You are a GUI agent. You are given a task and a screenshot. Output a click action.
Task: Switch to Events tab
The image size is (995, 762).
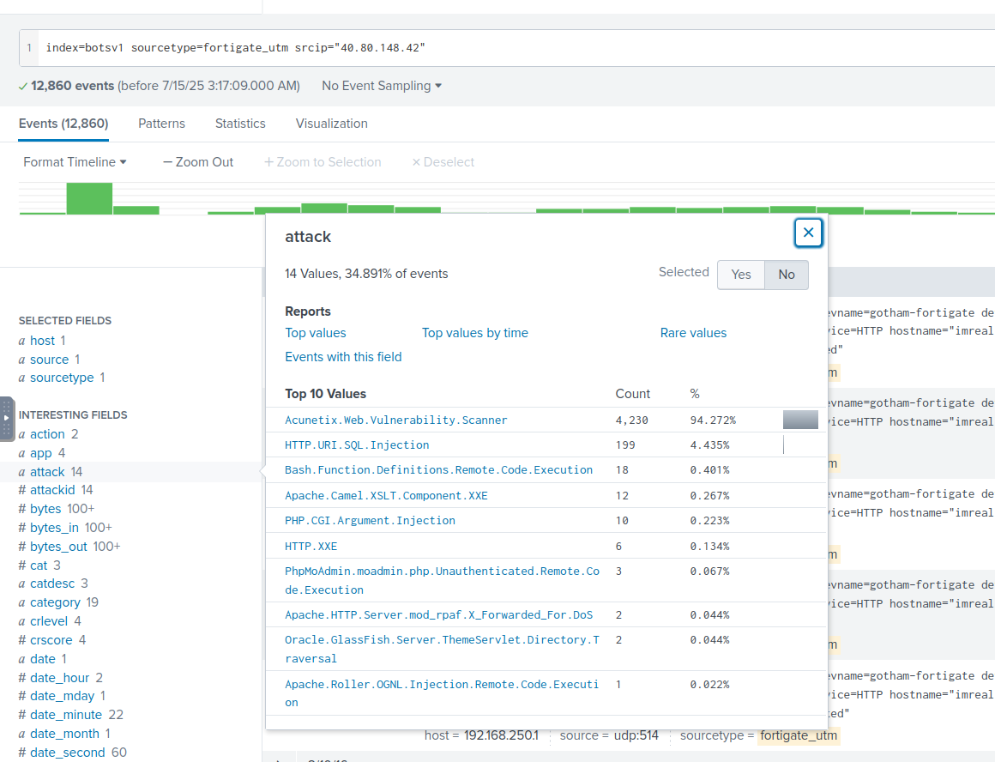point(63,124)
